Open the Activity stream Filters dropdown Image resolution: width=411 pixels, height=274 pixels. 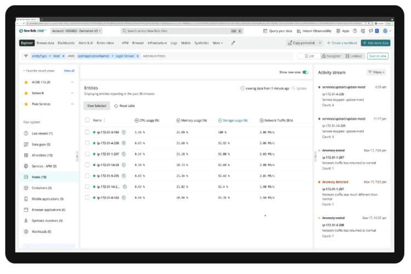point(376,72)
